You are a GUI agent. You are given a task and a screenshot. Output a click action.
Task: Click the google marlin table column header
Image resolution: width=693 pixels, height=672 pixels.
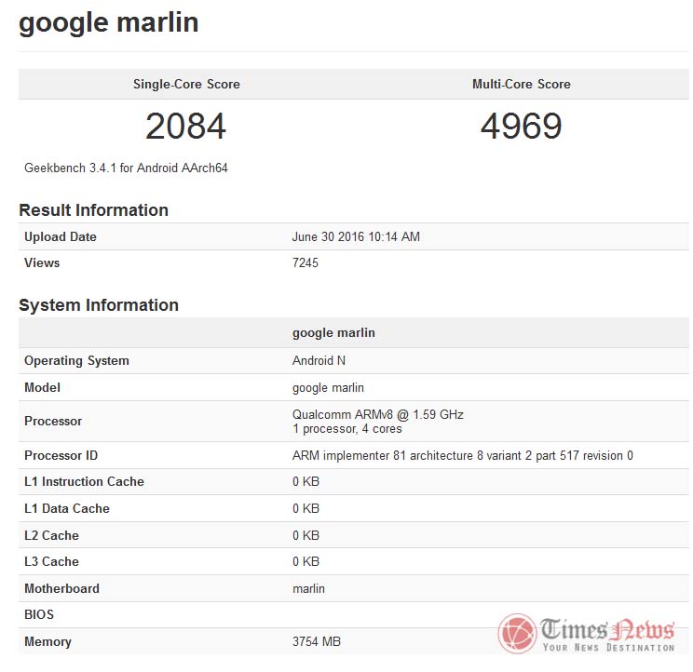[x=333, y=332]
